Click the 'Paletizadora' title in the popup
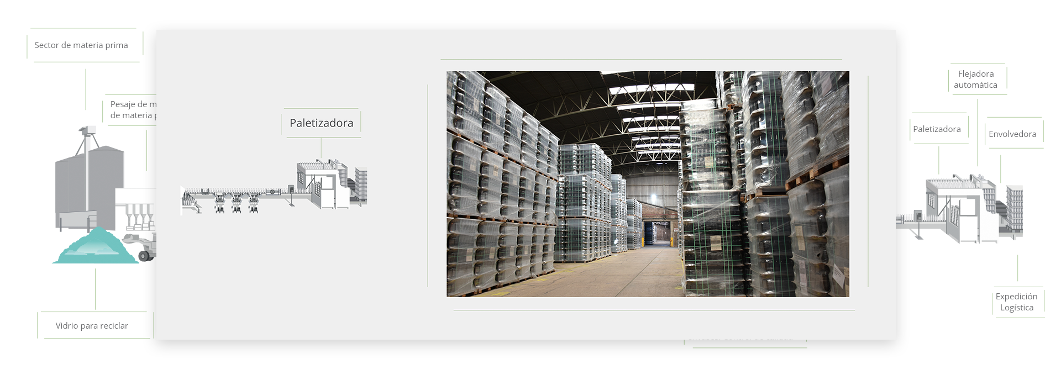This screenshot has height=380, width=1061. (x=321, y=123)
